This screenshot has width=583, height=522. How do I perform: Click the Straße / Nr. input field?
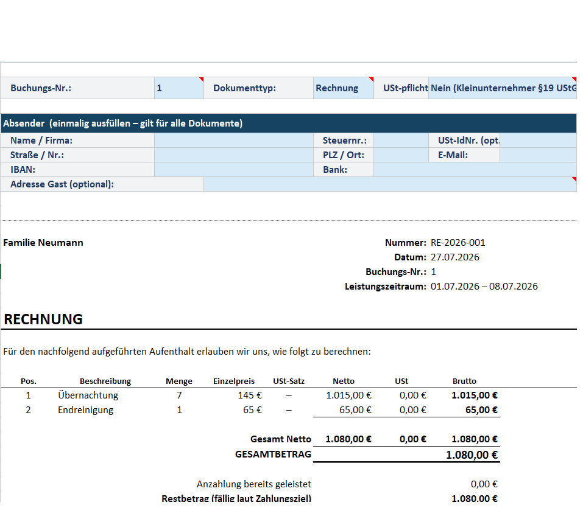tap(234, 155)
